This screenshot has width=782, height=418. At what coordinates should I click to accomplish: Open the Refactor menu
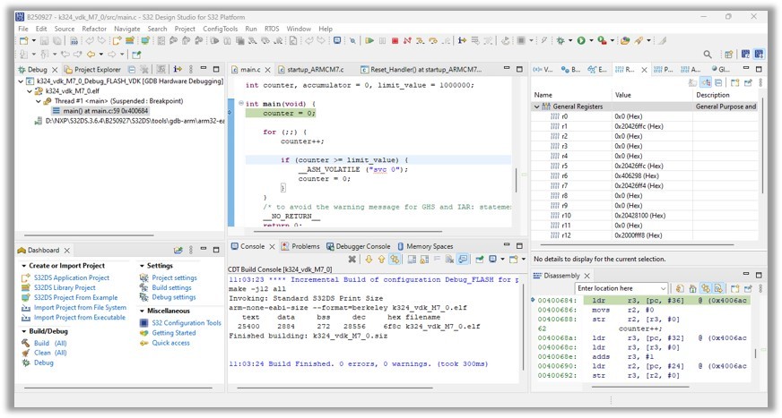tap(94, 29)
